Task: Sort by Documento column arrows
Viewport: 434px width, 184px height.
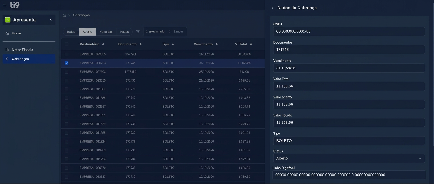Action: 141,44
